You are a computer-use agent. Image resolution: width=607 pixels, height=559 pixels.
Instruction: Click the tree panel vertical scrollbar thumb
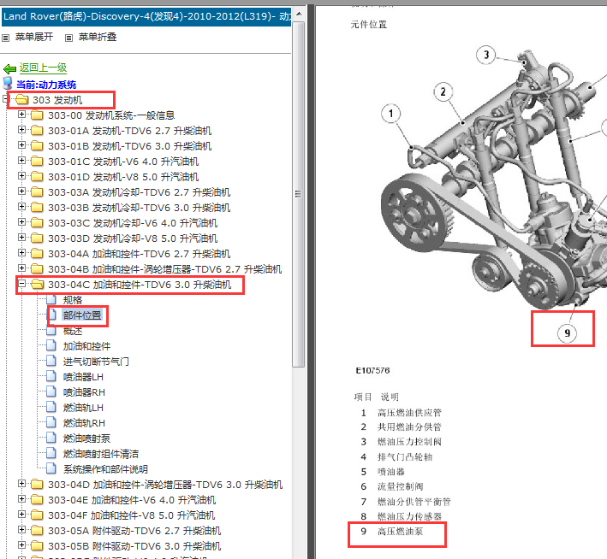pos(299,194)
